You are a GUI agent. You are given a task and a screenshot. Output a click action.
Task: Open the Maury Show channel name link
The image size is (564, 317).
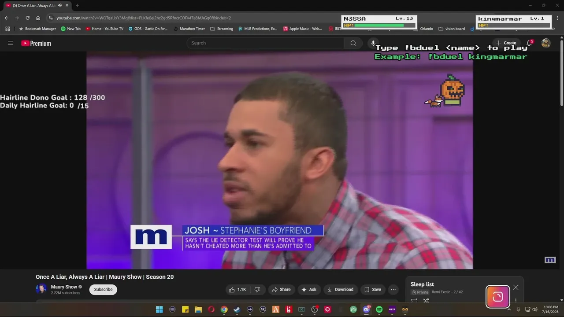[x=64, y=287]
